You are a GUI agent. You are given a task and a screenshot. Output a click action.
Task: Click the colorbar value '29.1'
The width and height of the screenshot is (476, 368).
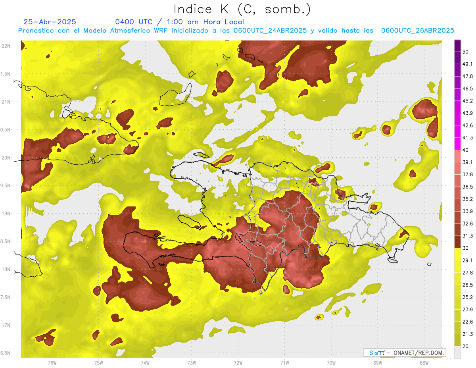(x=468, y=260)
